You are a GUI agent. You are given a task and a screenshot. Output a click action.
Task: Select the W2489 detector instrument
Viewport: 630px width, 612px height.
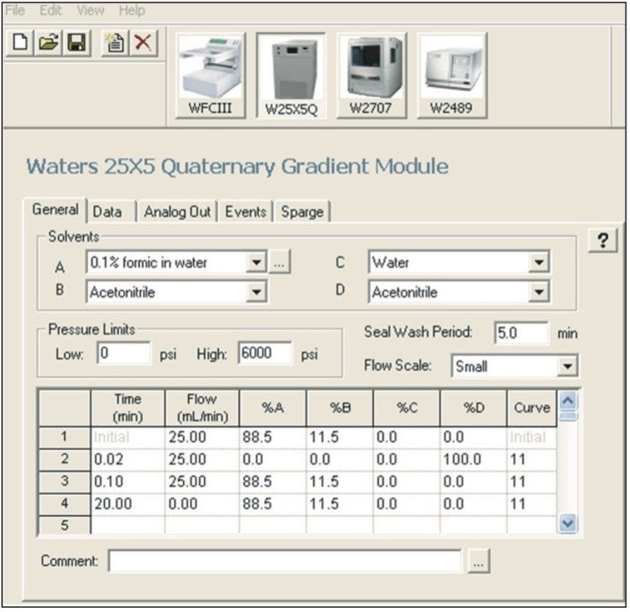[x=452, y=77]
